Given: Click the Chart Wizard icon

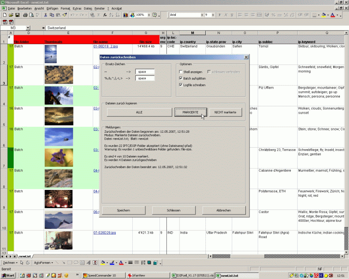Looking at the screenshot, I should [x=125, y=15].
